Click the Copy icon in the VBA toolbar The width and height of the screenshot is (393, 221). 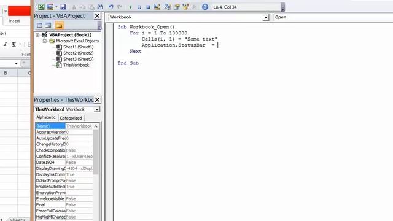pyautogui.click(x=83, y=7)
